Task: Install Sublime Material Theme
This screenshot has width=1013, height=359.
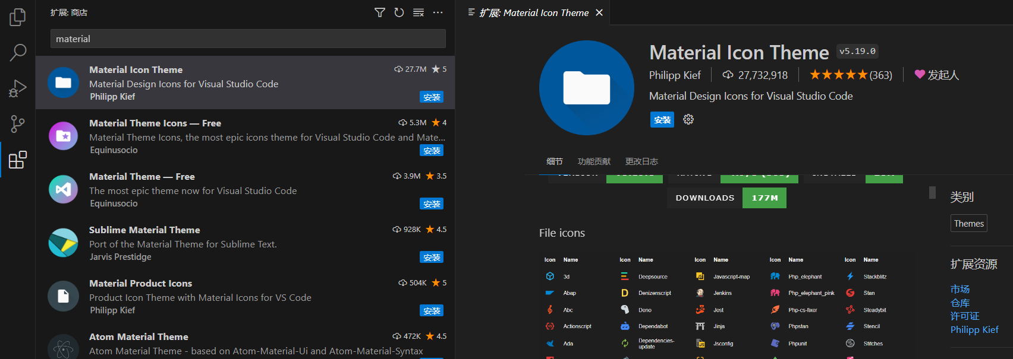Action: tap(432, 258)
